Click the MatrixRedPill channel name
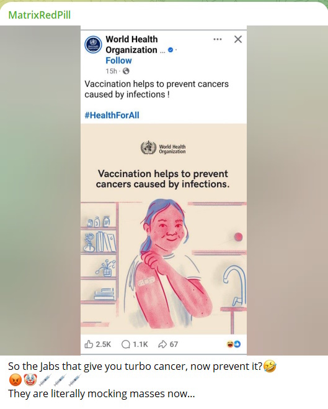 pyautogui.click(x=39, y=15)
